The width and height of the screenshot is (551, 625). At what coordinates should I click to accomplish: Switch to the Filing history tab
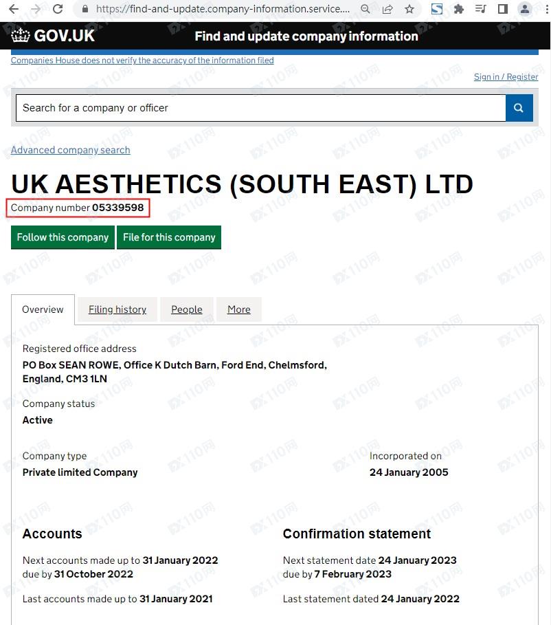click(x=117, y=309)
